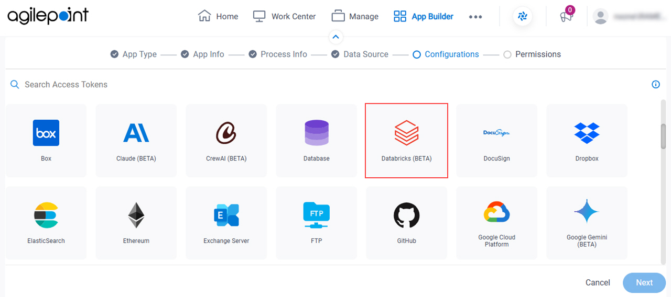Click the Claude (BETA) label text
This screenshot has height=297, width=671.
point(136,158)
